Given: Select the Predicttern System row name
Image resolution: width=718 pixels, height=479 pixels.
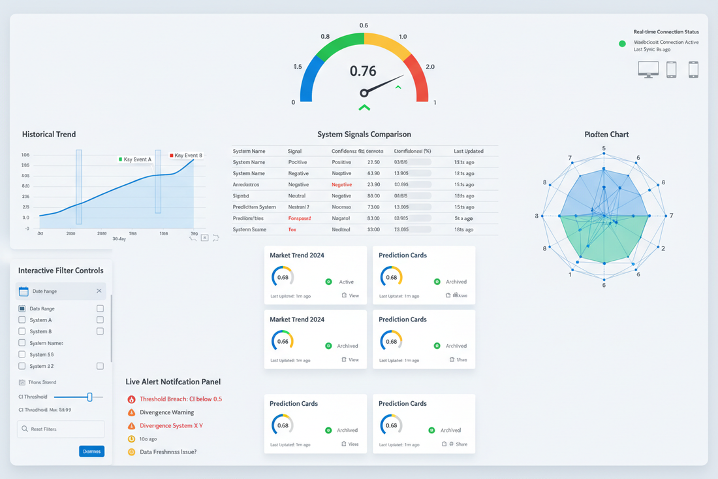Looking at the screenshot, I should tap(254, 207).
